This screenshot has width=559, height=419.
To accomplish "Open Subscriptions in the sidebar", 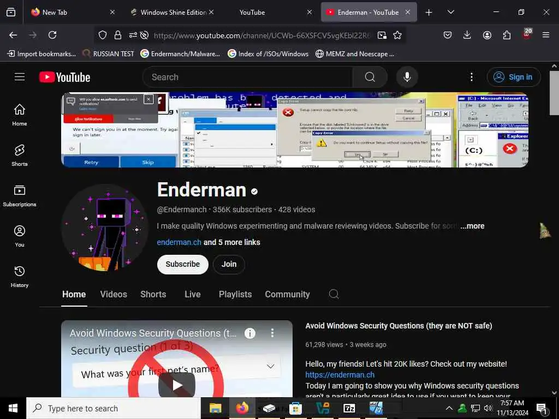I will tap(20, 196).
